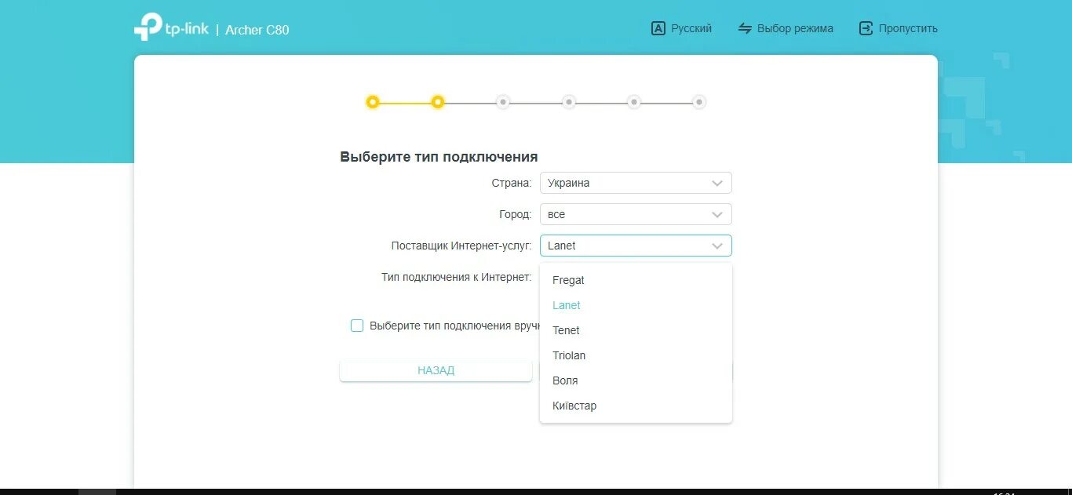The height and width of the screenshot is (495, 1072).
Task: Click the chevron arrow in the provider field
Action: 716,246
